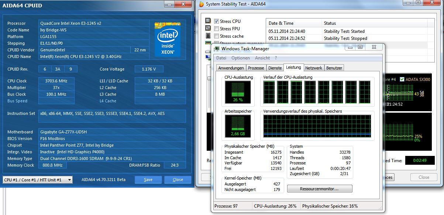This screenshot has height=215, width=444.
Task: Click the CPU clock value '3703.6 MHz'
Action: coord(56,81)
